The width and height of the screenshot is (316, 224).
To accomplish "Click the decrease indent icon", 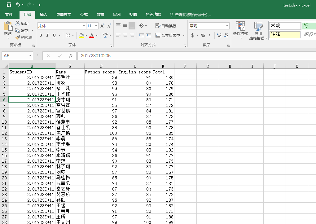I will coord(142,35).
